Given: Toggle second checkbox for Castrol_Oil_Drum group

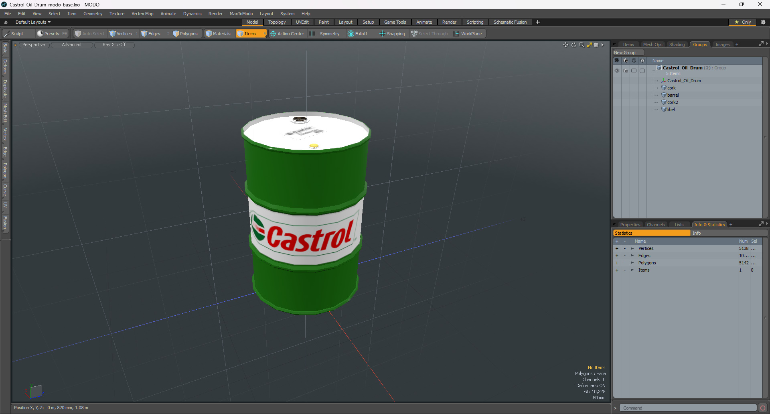Looking at the screenshot, I should [642, 71].
